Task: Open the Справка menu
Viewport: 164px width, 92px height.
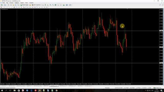Action: click(31, 3)
